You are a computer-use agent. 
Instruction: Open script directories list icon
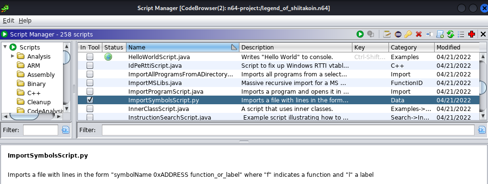click(461, 34)
